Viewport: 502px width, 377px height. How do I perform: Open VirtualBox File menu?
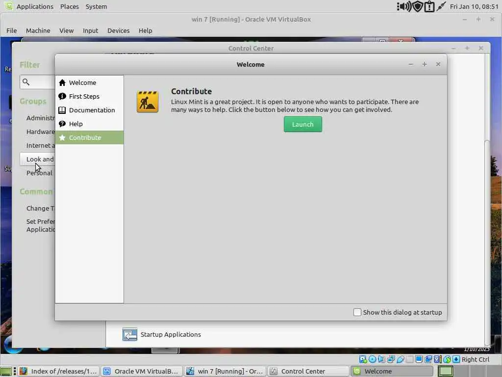click(12, 31)
